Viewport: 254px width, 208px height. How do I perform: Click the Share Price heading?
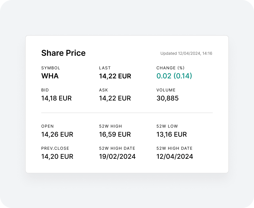point(63,53)
